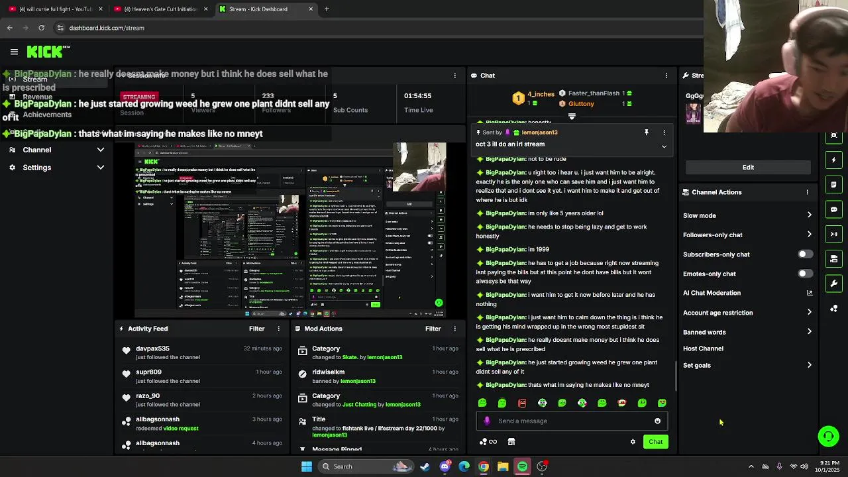The height and width of the screenshot is (477, 848).
Task: Expand Followers-only chat options
Action: (x=809, y=235)
